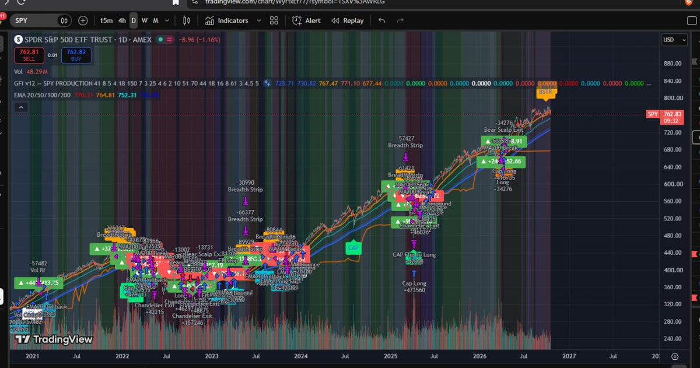Viewport: 700px width, 368px height.
Task: Expand the timeframe interval dropdown chevron
Action: 168,20
